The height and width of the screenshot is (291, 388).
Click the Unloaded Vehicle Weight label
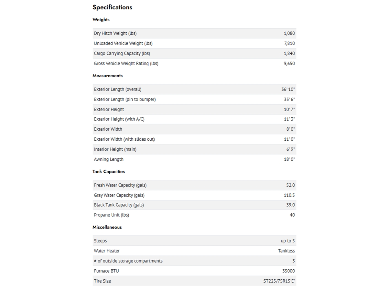pyautogui.click(x=123, y=43)
